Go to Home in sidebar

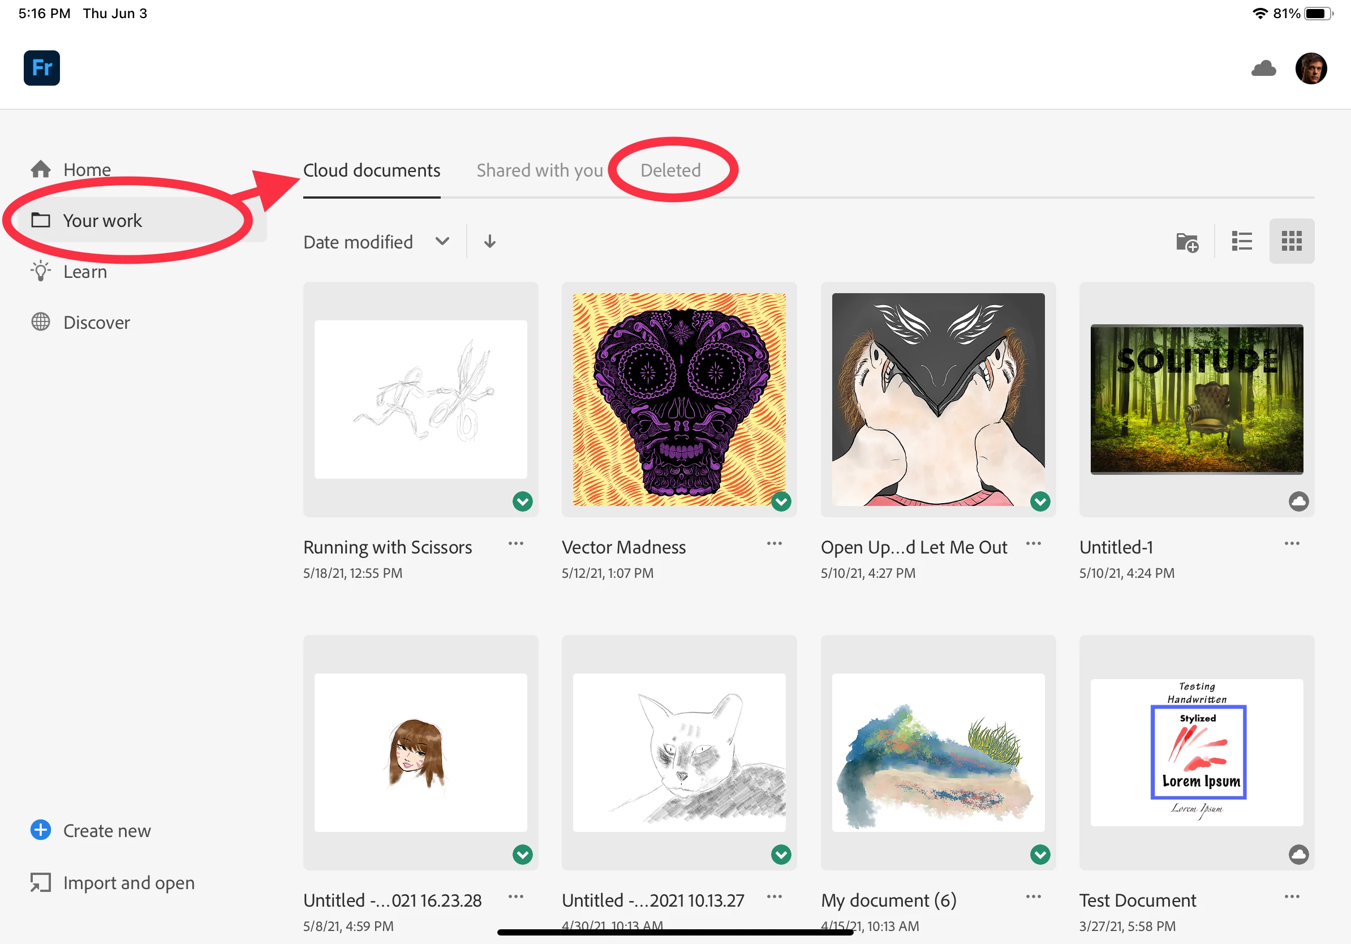[87, 169]
